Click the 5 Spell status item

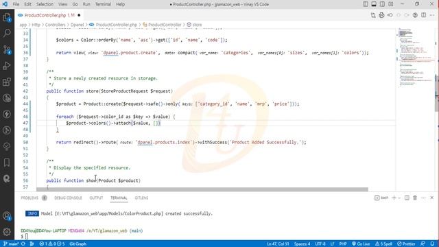pos(383,244)
